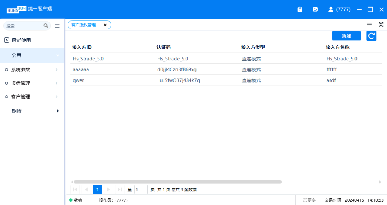Open the user account (7777) menu
This screenshot has width=387, height=205.
tap(339, 9)
